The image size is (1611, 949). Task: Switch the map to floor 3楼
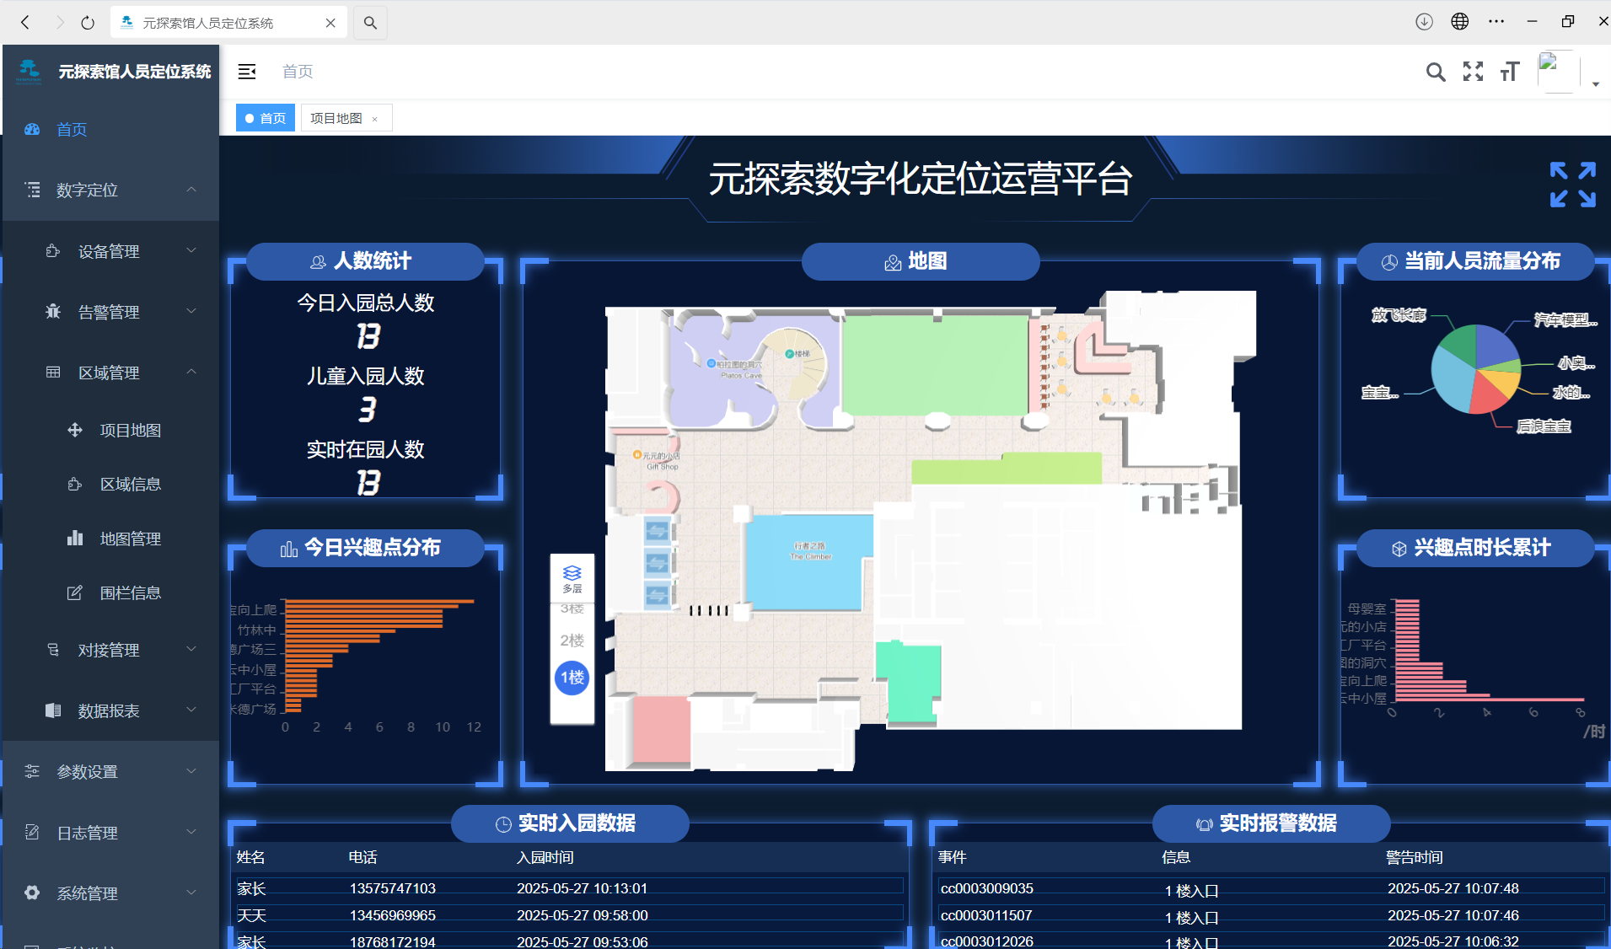pyautogui.click(x=572, y=609)
